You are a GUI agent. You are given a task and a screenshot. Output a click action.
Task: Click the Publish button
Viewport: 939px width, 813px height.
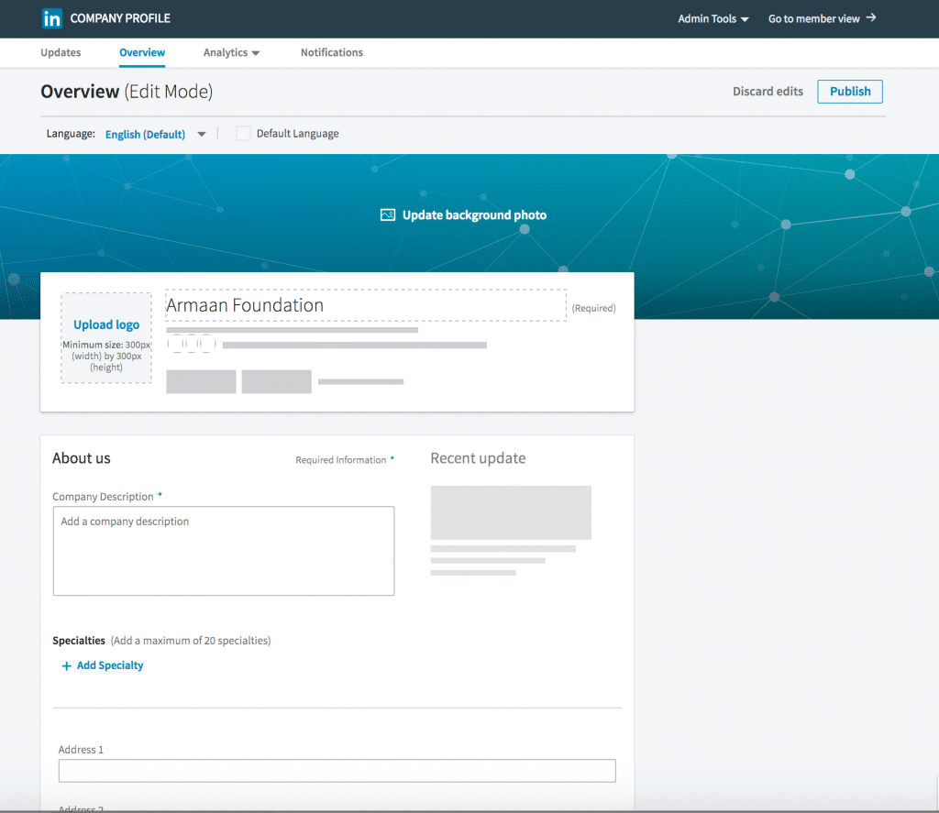(x=849, y=91)
